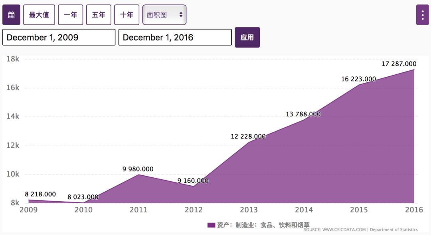Click the 8 023.000 data label
The width and height of the screenshot is (431, 235).
point(83,197)
